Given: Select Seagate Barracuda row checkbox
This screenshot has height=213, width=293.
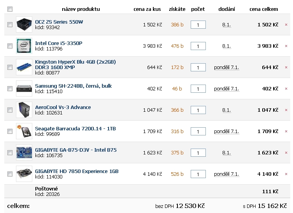Looking at the screenshot, I should [x=10, y=132].
